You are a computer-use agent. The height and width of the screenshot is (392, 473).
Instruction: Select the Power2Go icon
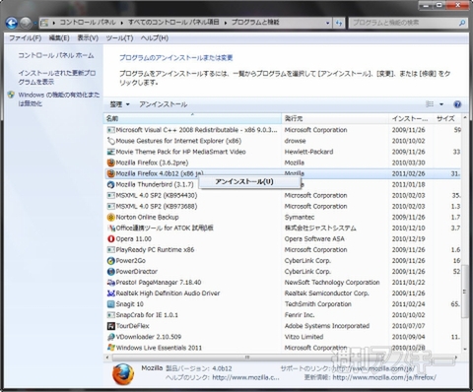[111, 261]
